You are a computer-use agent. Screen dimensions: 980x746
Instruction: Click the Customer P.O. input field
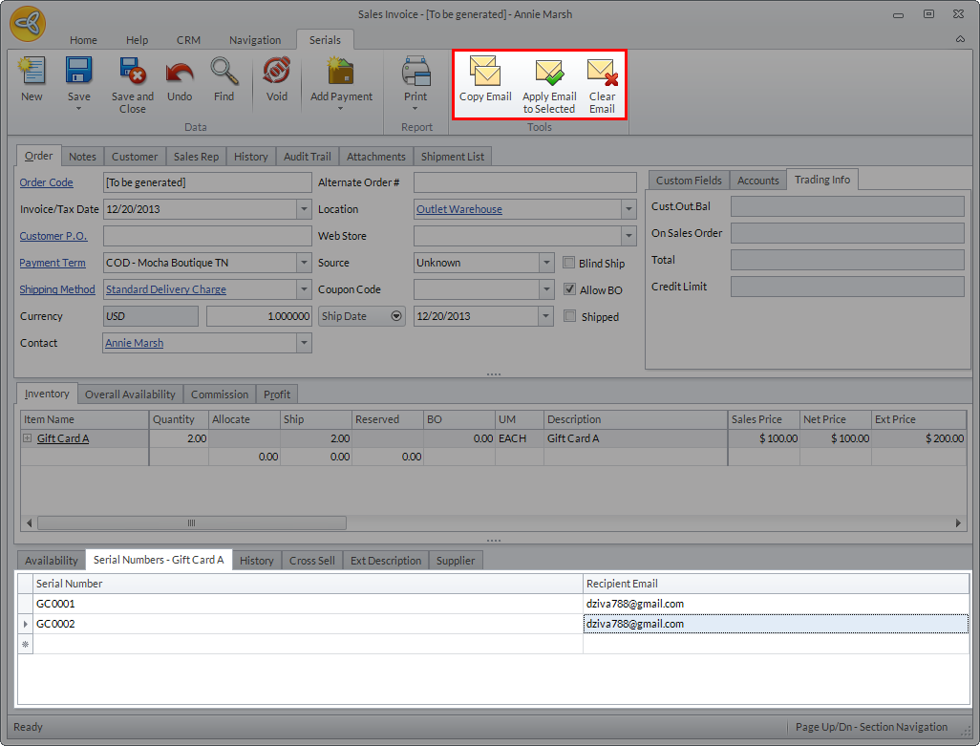pyautogui.click(x=207, y=236)
